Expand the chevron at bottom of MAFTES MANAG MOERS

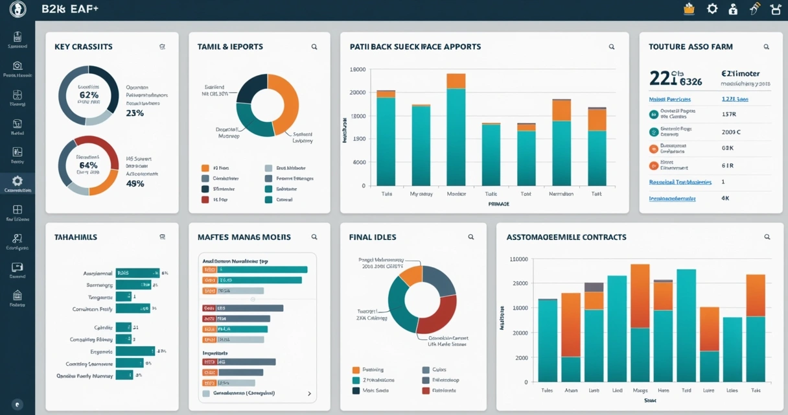tap(310, 392)
